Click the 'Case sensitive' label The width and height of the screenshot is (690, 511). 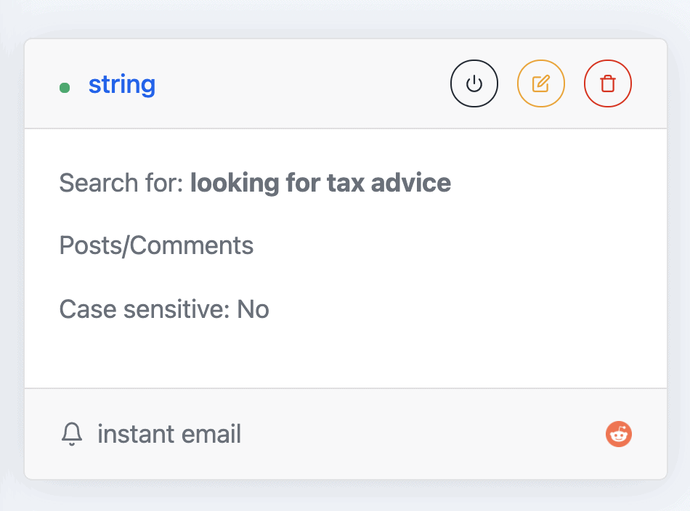[145, 309]
